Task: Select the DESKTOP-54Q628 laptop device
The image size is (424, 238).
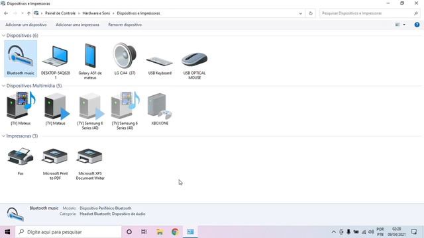Action: (56, 61)
